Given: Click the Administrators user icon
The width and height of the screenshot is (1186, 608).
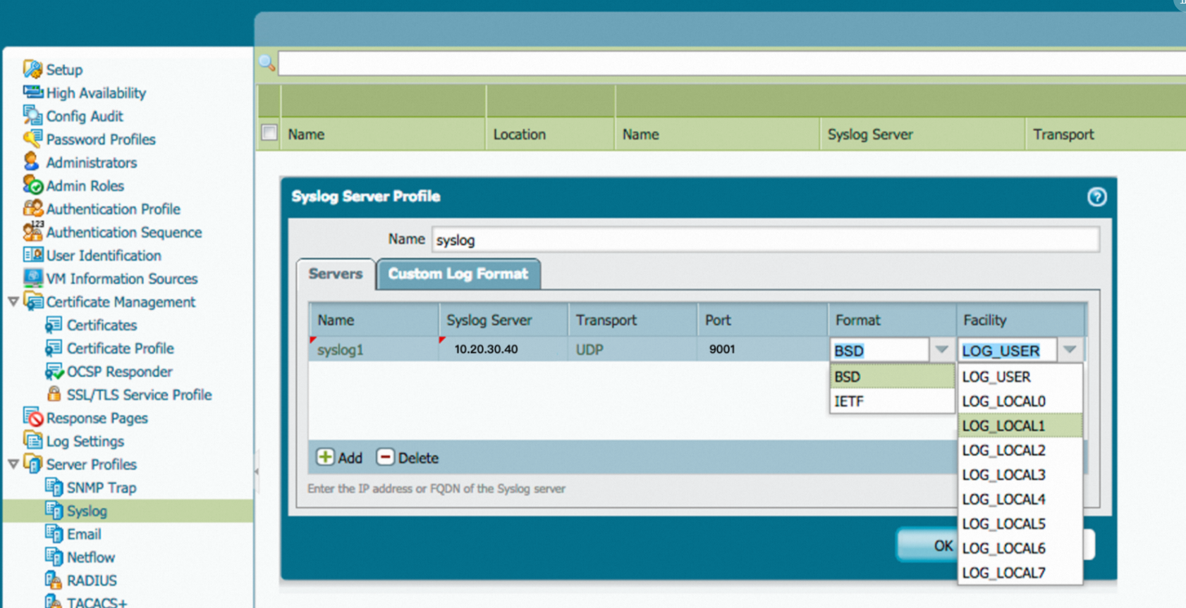Looking at the screenshot, I should pos(31,161).
